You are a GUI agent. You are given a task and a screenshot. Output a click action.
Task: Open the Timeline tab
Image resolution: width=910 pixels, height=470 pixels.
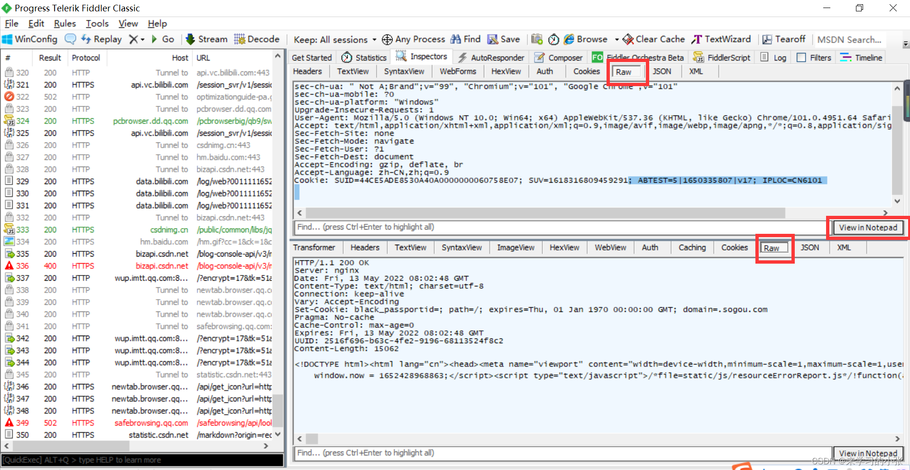click(x=861, y=57)
